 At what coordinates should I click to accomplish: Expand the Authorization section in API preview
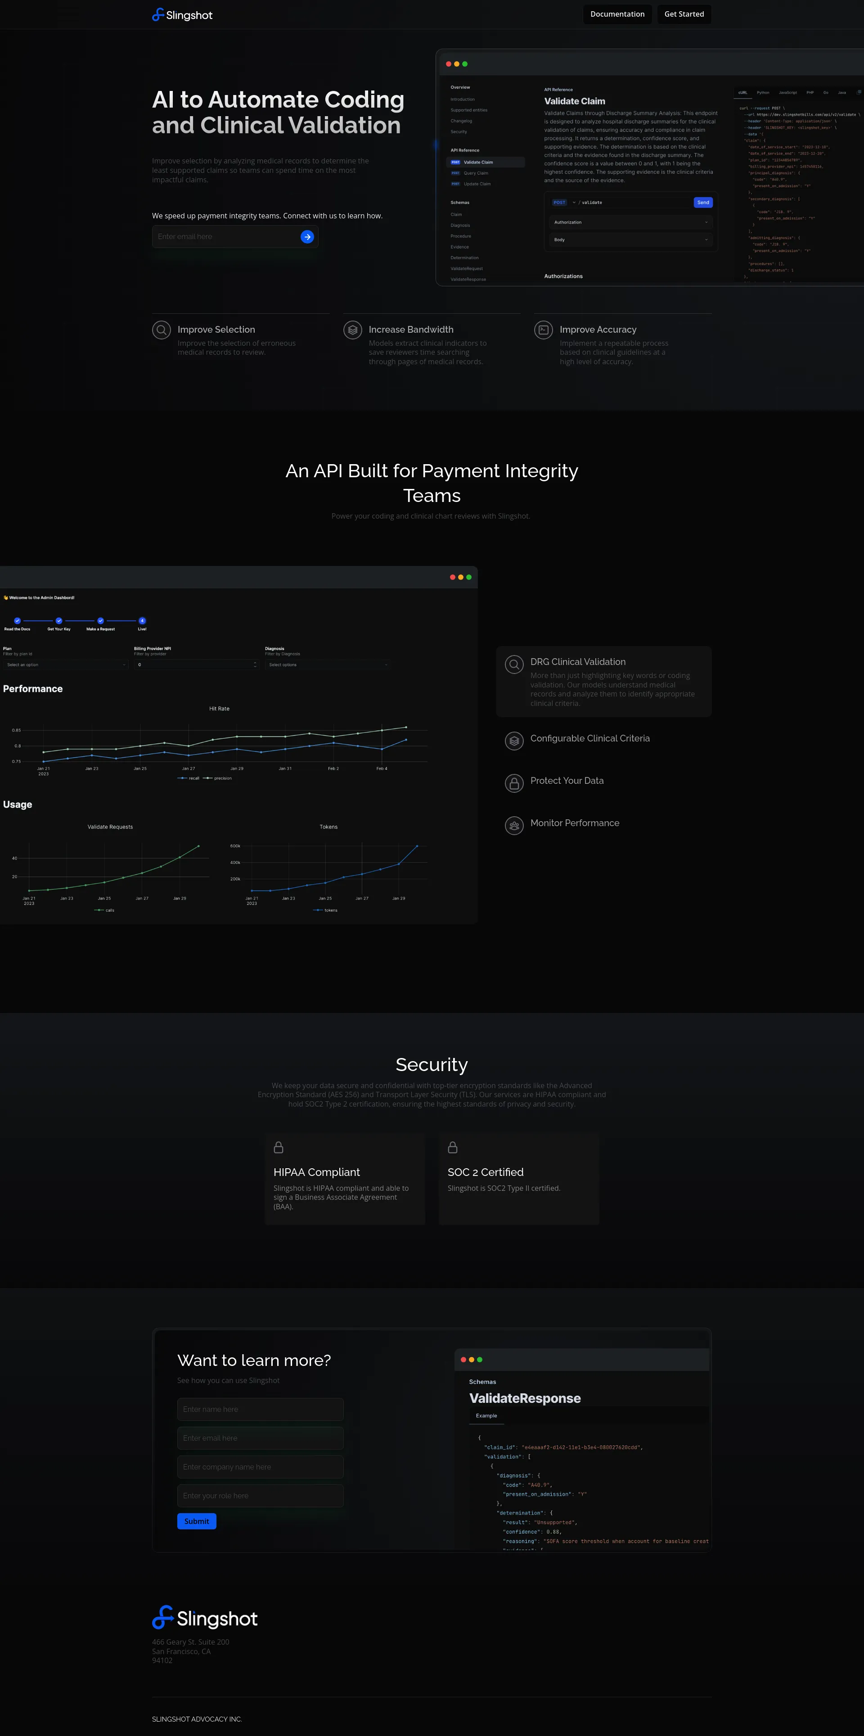coord(630,222)
